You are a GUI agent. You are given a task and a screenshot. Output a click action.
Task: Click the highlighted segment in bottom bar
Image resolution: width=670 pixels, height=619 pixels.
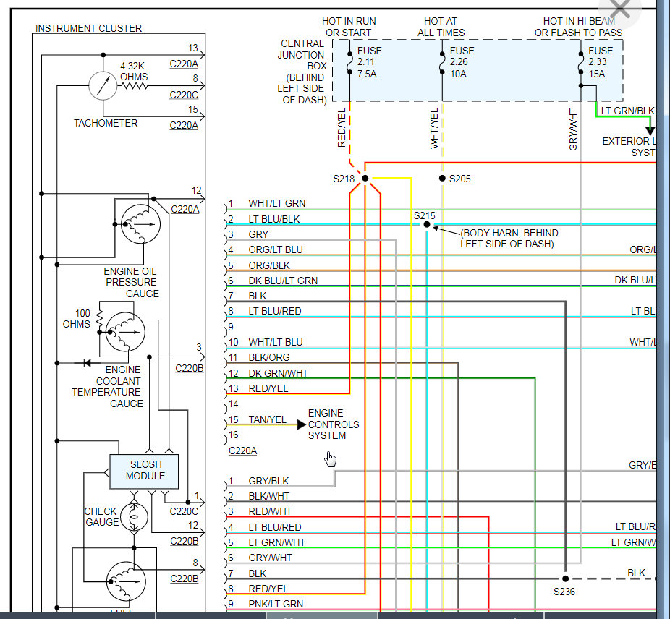click(322, 616)
